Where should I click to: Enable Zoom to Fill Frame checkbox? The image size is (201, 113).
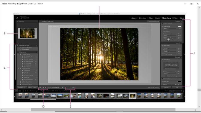point(162,24)
